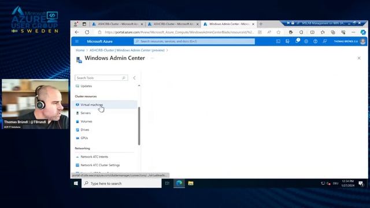Open Task View on the taskbar
The image size is (370, 208).
point(167,183)
